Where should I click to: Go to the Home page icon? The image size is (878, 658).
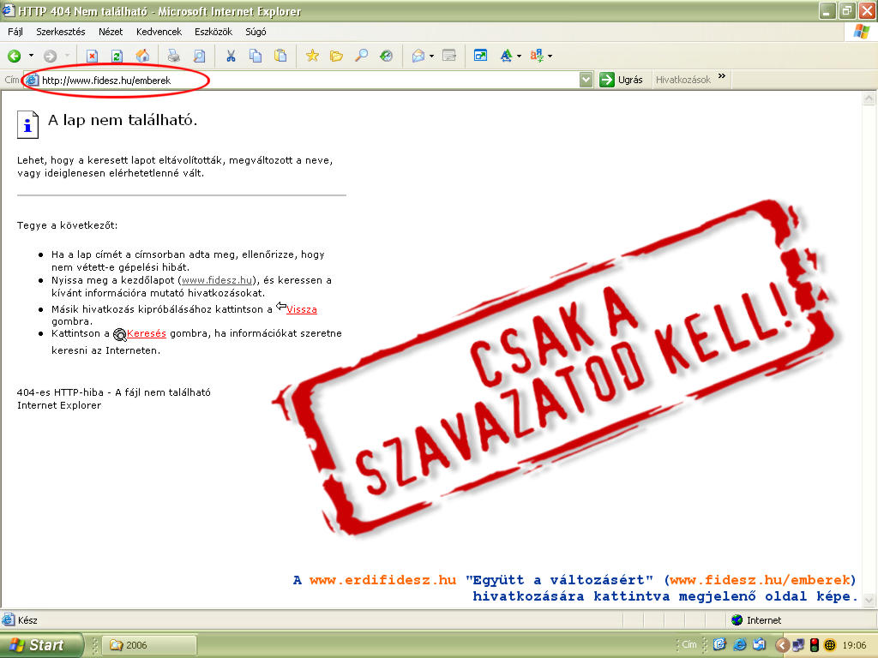pos(142,57)
